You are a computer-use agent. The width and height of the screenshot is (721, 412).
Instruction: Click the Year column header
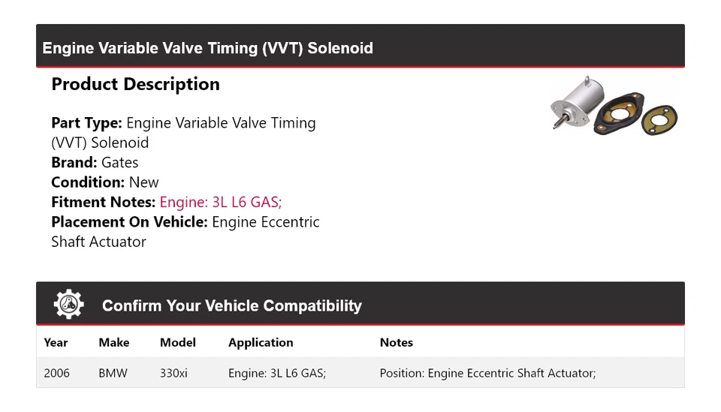point(56,342)
